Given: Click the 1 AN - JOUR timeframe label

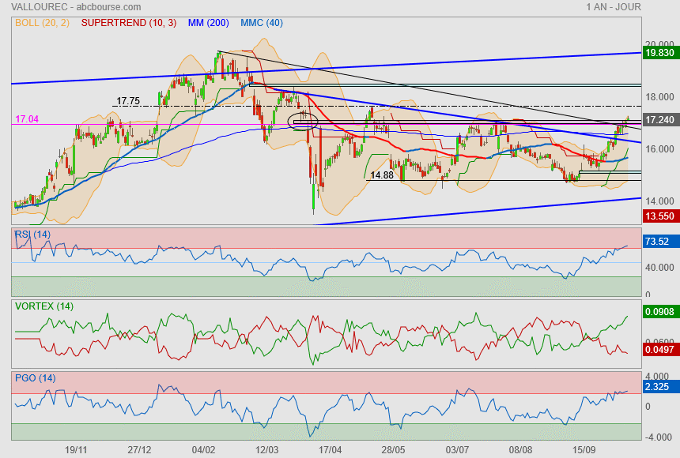Looking at the screenshot, I should (x=614, y=7).
